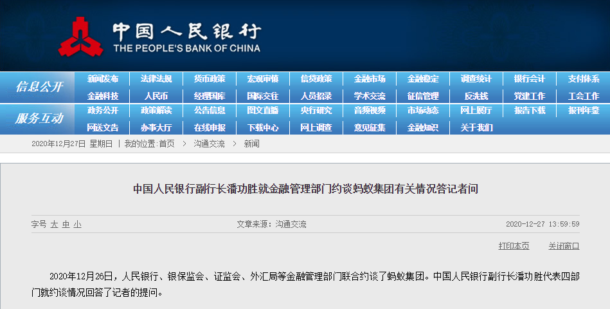Go to 宏观审慎 section
The width and height of the screenshot is (610, 309).
click(x=263, y=79)
